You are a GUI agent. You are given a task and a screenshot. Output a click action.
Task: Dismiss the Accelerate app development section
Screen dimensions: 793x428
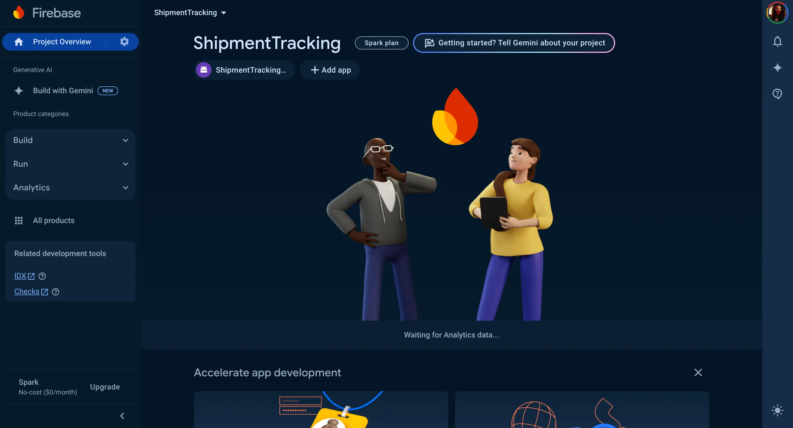(x=698, y=373)
